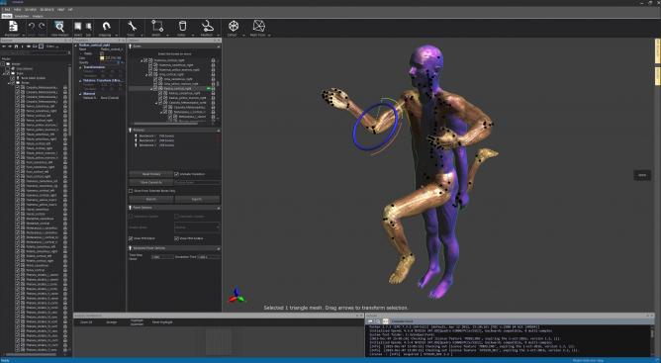
Task: Collapse the Material group in Properties
Action: (x=80, y=94)
